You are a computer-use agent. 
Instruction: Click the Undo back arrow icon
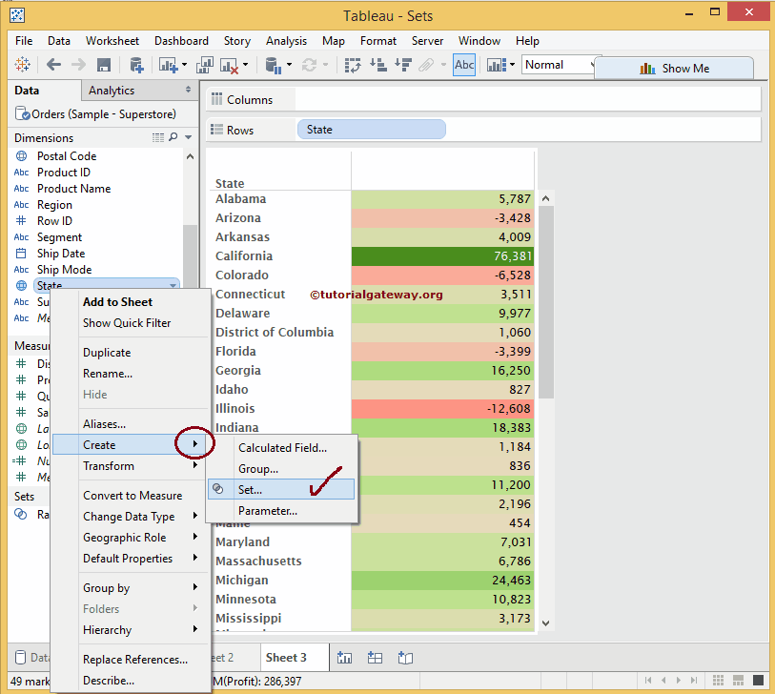pos(53,65)
